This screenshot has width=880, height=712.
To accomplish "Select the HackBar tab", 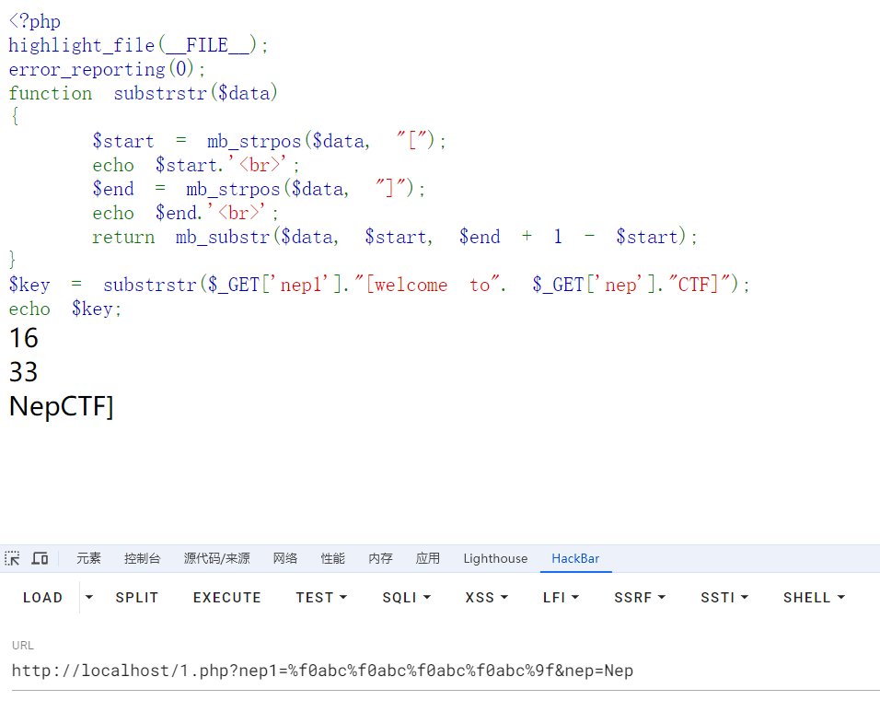I will click(x=575, y=558).
